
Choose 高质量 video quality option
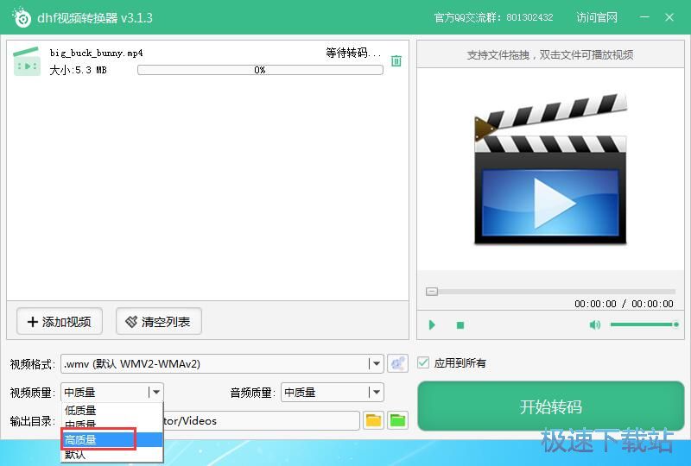112,439
